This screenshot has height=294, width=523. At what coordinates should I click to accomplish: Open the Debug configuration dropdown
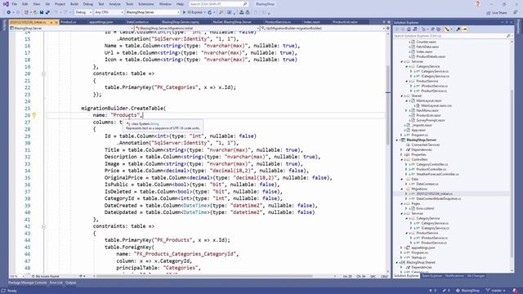tap(83, 12)
